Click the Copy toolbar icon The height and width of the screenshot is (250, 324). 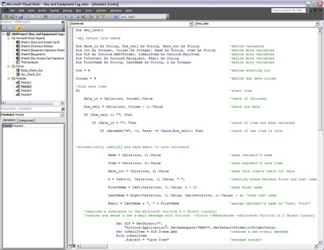coord(33,17)
